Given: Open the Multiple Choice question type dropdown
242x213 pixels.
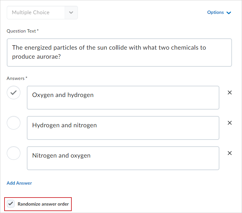Looking at the screenshot, I should click(42, 13).
